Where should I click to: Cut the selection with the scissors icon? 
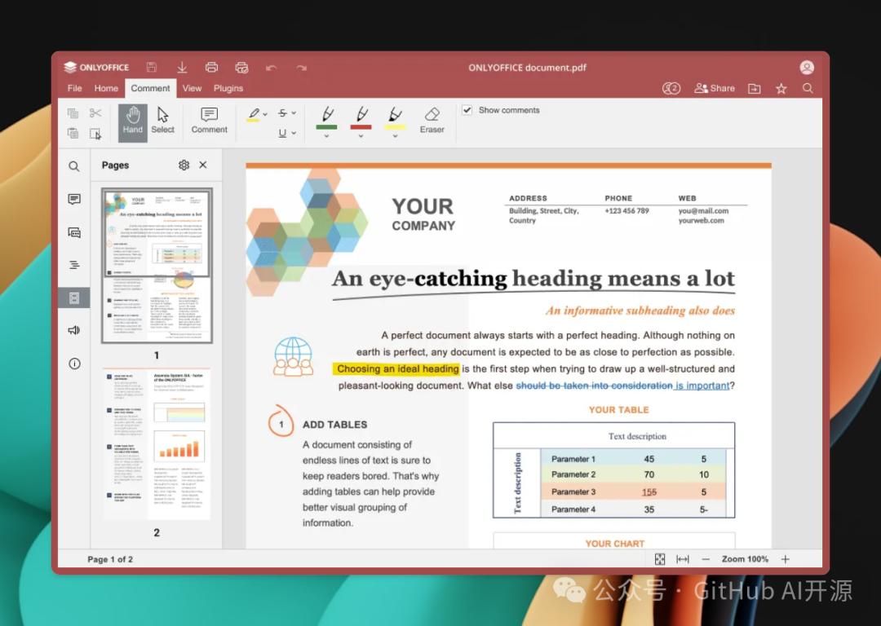tap(95, 113)
